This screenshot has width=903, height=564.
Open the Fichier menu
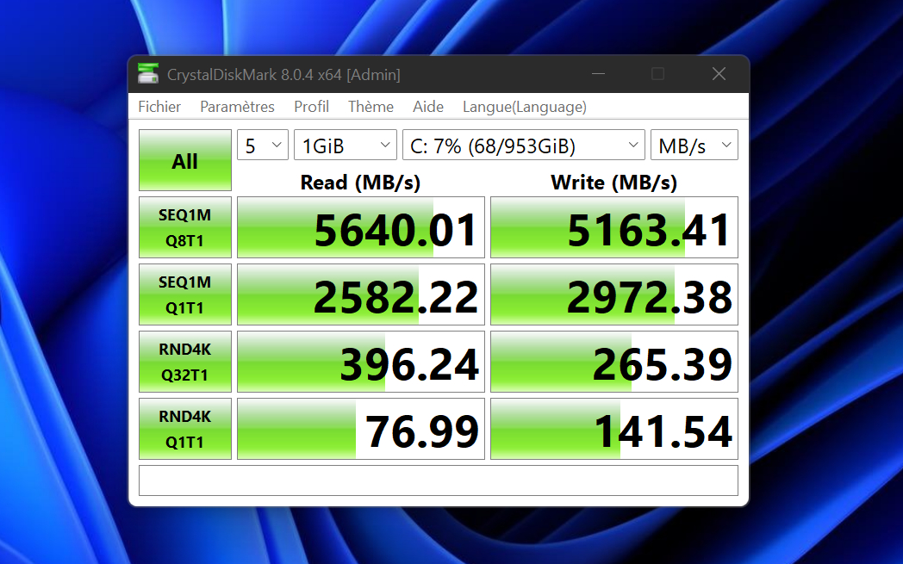click(159, 107)
